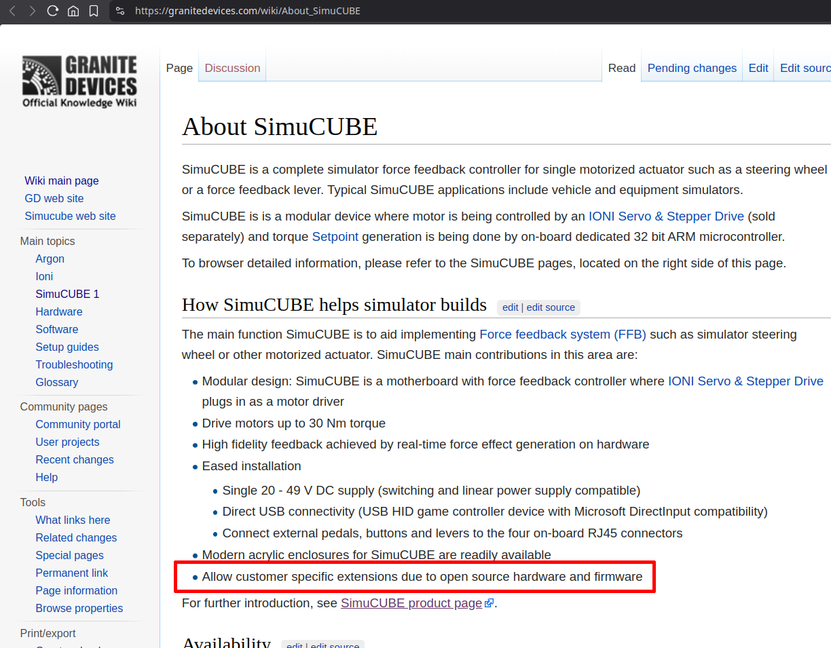Open Special pages link
Screen dimensions: 831x648
point(69,555)
